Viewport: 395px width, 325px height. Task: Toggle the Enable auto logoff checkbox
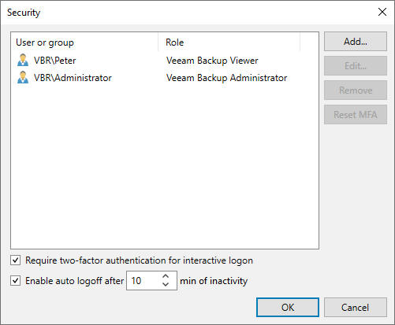coord(16,281)
